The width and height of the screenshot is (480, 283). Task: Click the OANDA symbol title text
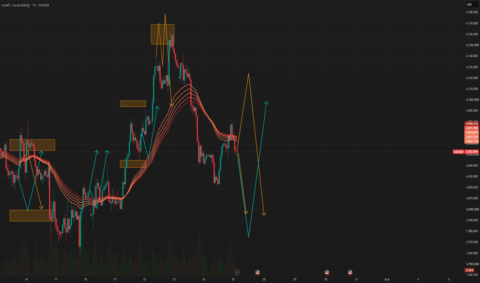coord(25,5)
